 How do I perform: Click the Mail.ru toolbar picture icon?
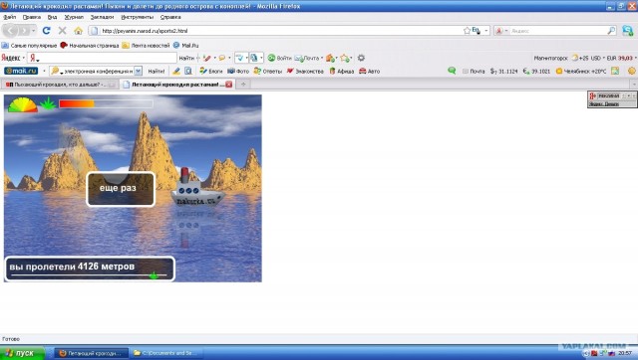[615, 71]
